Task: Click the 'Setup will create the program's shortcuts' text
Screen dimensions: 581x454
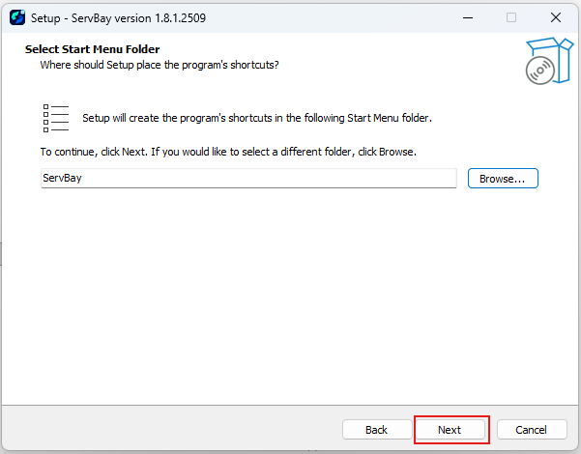Action: point(256,118)
